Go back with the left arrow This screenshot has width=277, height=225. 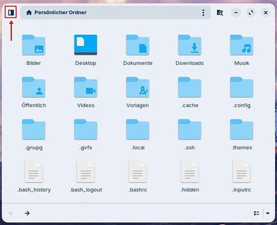click(x=11, y=213)
